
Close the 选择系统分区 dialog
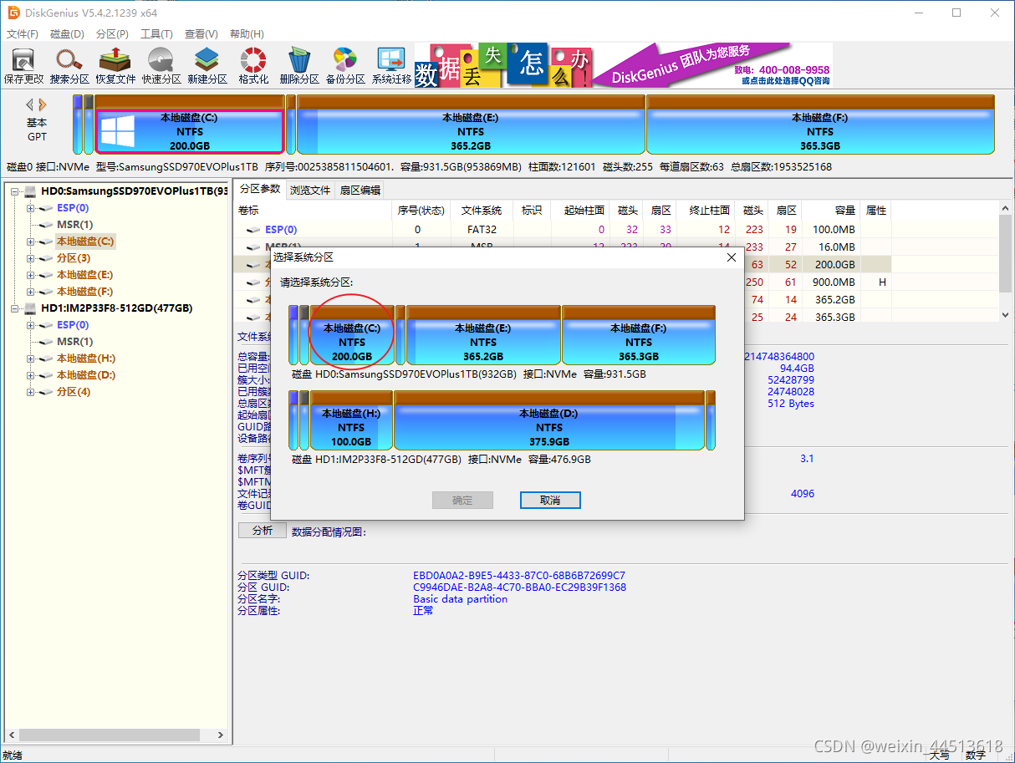(731, 257)
